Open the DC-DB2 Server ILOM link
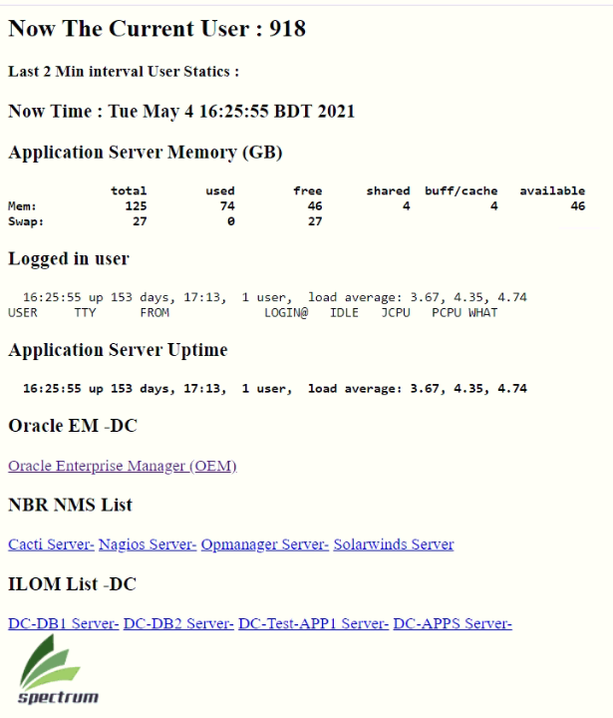Image resolution: width=613 pixels, height=718 pixels. point(178,624)
